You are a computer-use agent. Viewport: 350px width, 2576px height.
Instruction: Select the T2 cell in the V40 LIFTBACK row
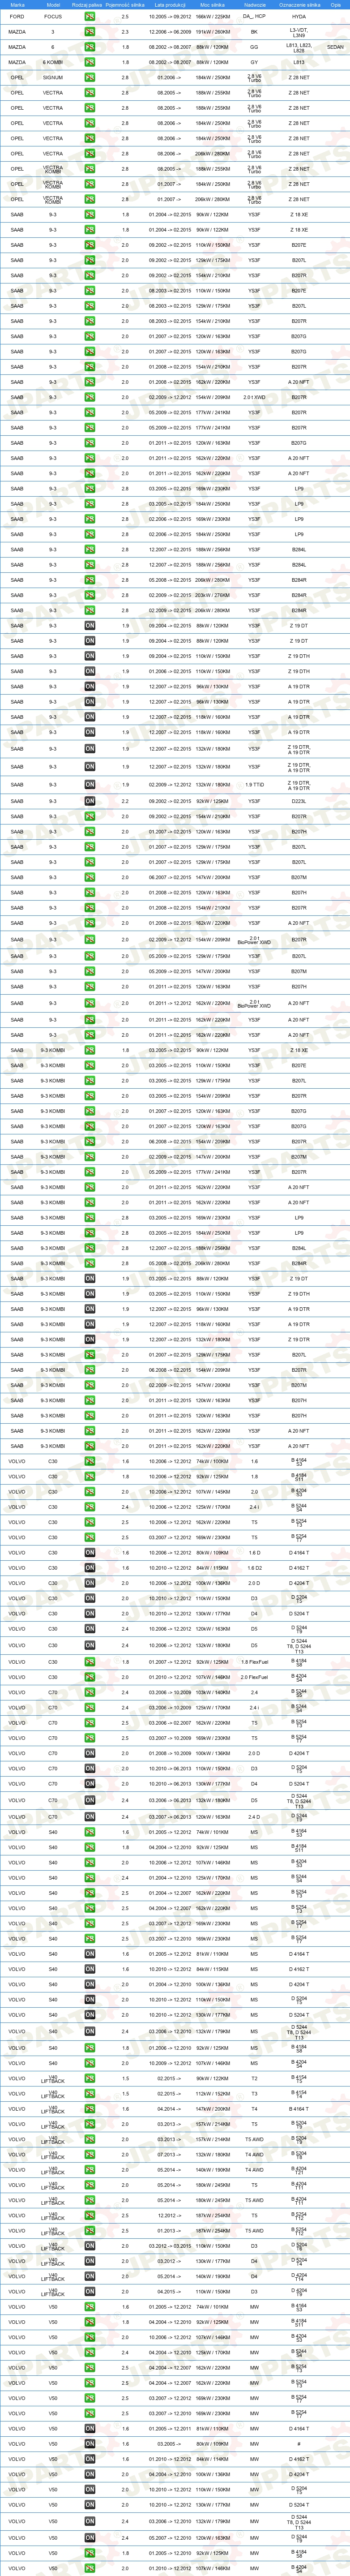(254, 2078)
